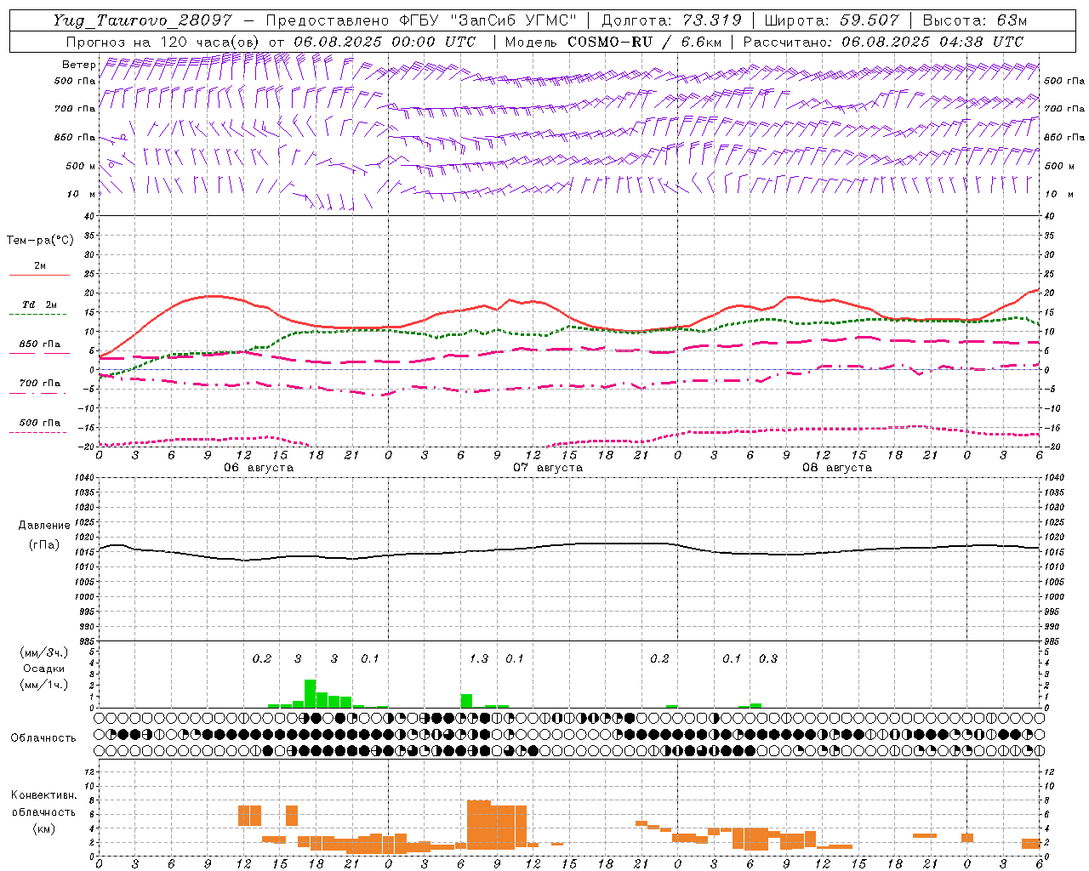Click the '1040' tick on left pressure axis
The image size is (1089, 871).
(83, 478)
